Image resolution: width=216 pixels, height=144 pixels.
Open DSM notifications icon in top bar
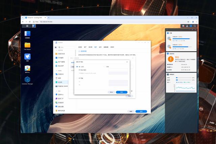coord(183,26)
